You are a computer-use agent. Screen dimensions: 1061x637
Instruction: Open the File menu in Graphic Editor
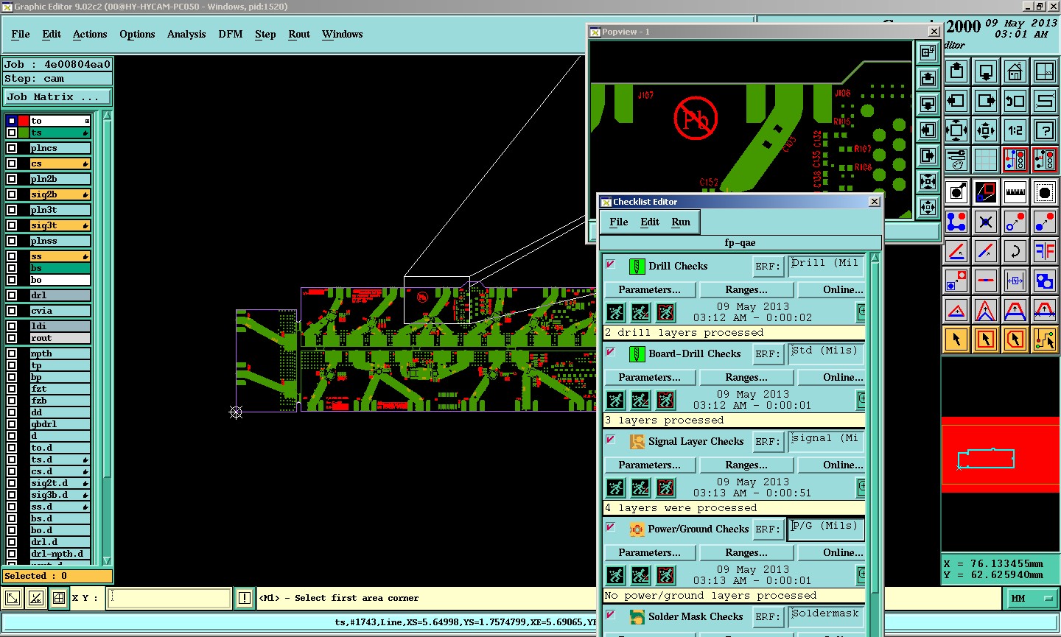click(21, 34)
